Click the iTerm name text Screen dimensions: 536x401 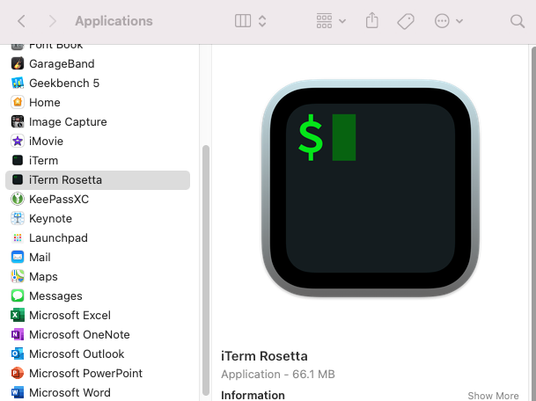pyautogui.click(x=43, y=161)
